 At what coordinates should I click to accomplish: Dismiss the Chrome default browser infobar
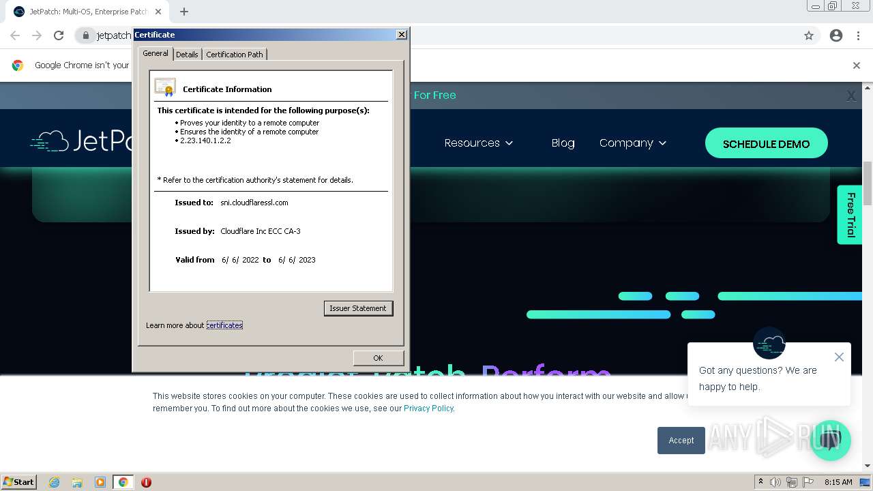(x=857, y=65)
